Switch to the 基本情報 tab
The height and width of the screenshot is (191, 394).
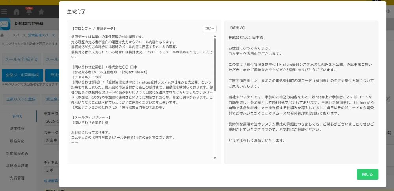click(x=17, y=129)
